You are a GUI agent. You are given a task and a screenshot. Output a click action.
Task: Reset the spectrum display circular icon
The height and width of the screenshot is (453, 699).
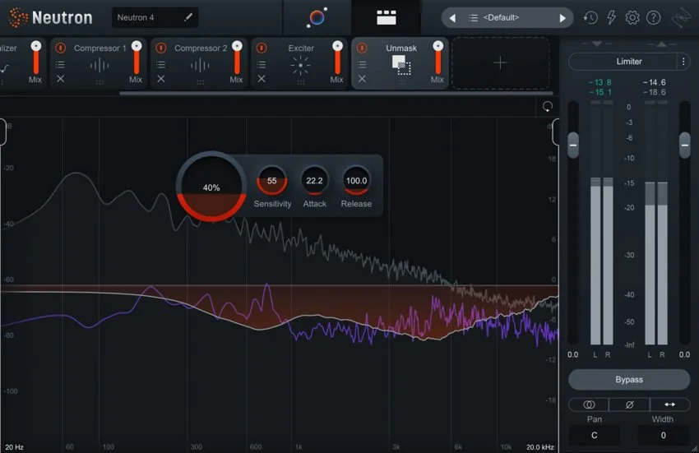coord(548,106)
